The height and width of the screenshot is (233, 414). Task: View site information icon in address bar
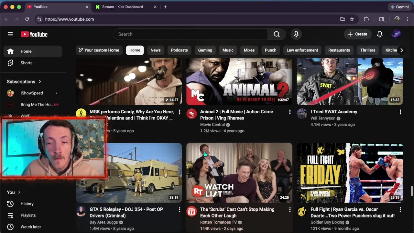coord(39,19)
